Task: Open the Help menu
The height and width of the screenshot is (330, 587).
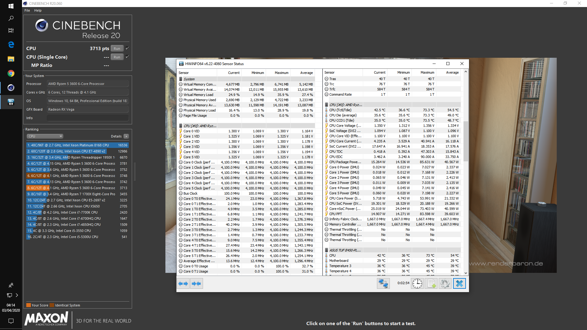Action: (38, 10)
